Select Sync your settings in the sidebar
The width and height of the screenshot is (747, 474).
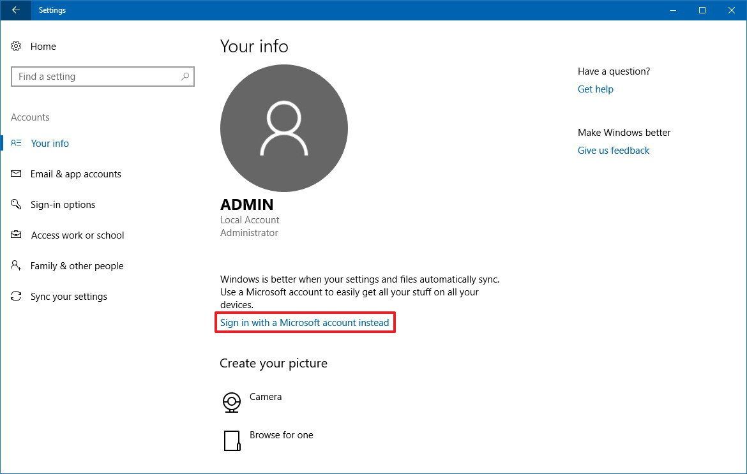[x=68, y=296]
